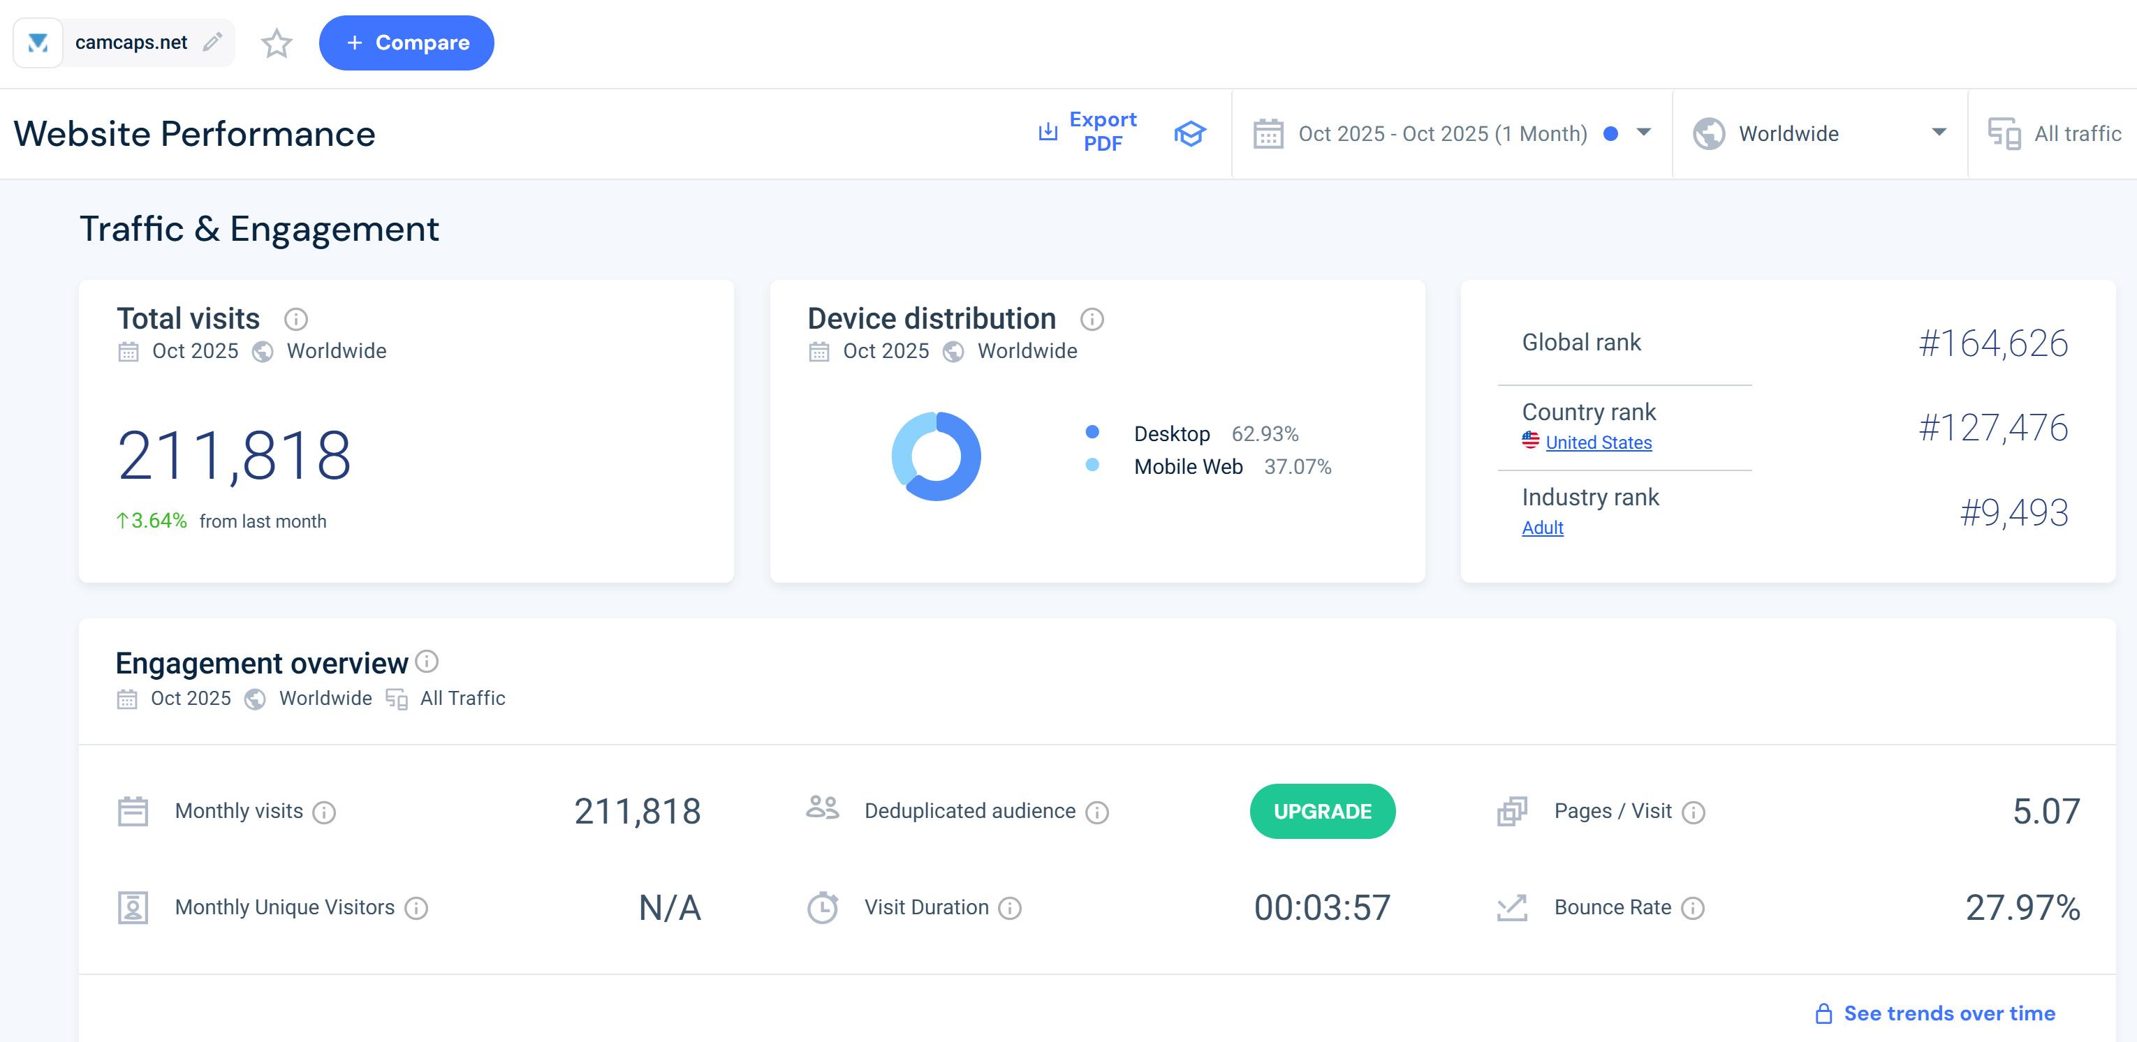Click the Monthly visits info icon

[x=324, y=812]
